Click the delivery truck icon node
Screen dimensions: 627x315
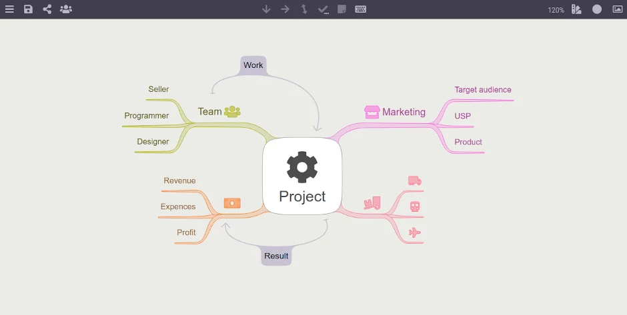[x=415, y=180]
